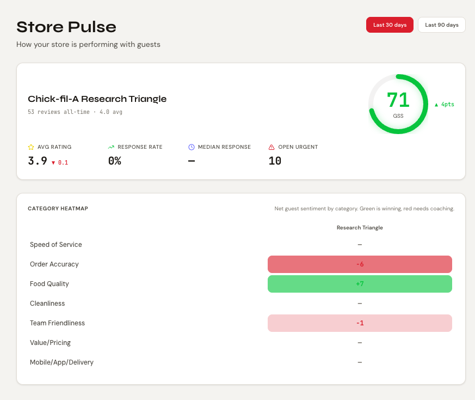Click the red down arrow next to 0.1
Image resolution: width=475 pixels, height=400 pixels.
pos(53,163)
